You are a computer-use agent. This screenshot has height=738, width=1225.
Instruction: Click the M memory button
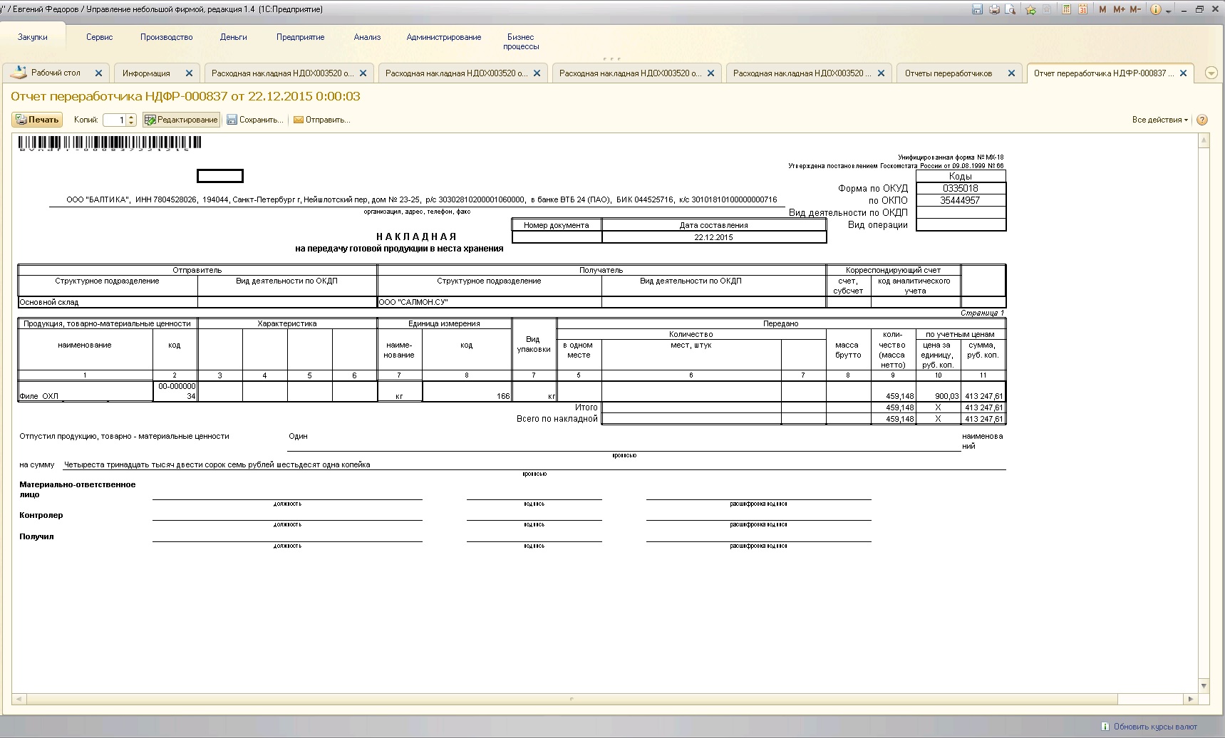(x=1102, y=9)
